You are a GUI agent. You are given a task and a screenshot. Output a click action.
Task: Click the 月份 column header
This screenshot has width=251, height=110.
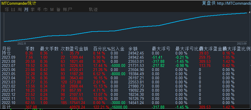(x=6, y=49)
